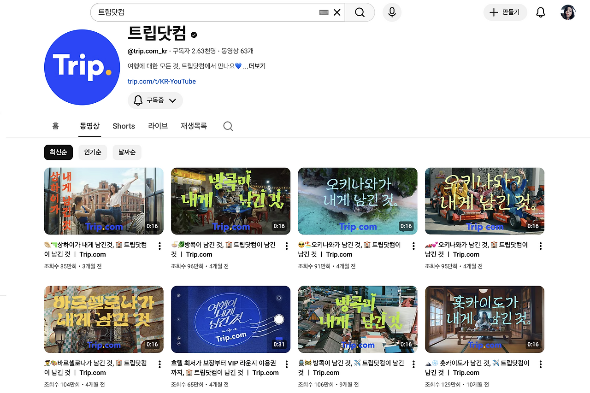Open video title with 95만회 오키나와가 남긴 것
The width and height of the screenshot is (590, 393).
[477, 249]
